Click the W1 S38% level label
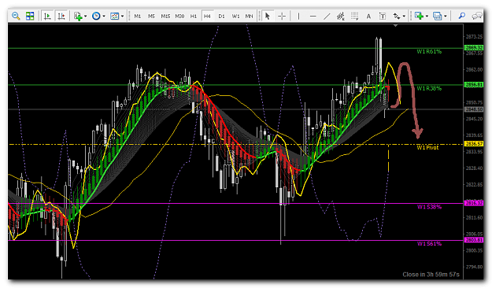This screenshot has height=288, width=492. coord(429,207)
